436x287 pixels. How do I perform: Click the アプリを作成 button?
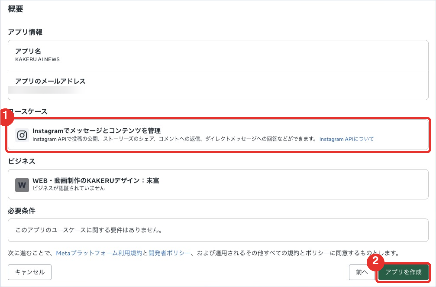(x=403, y=272)
